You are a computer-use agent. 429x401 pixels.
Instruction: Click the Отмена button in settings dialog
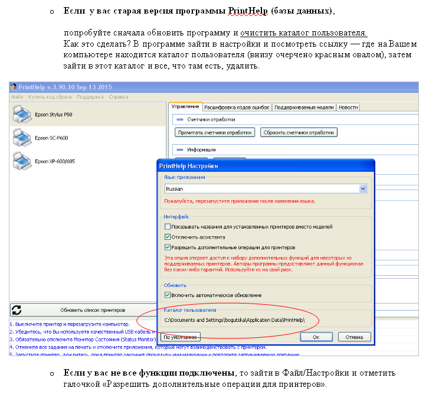pyautogui.click(x=354, y=337)
